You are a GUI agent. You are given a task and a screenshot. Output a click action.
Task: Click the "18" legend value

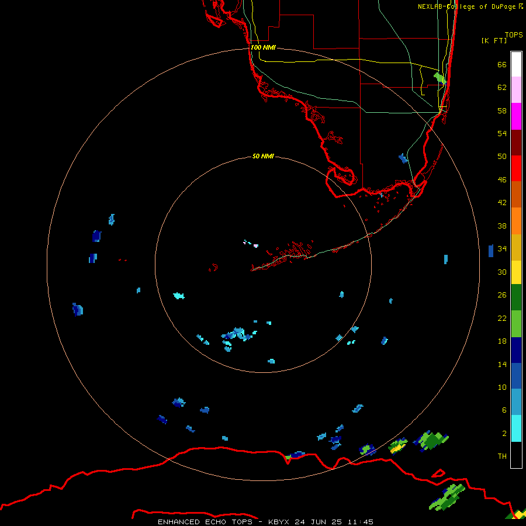502,341
